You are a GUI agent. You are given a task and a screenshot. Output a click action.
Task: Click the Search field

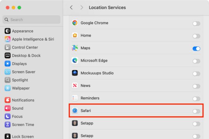(31, 19)
